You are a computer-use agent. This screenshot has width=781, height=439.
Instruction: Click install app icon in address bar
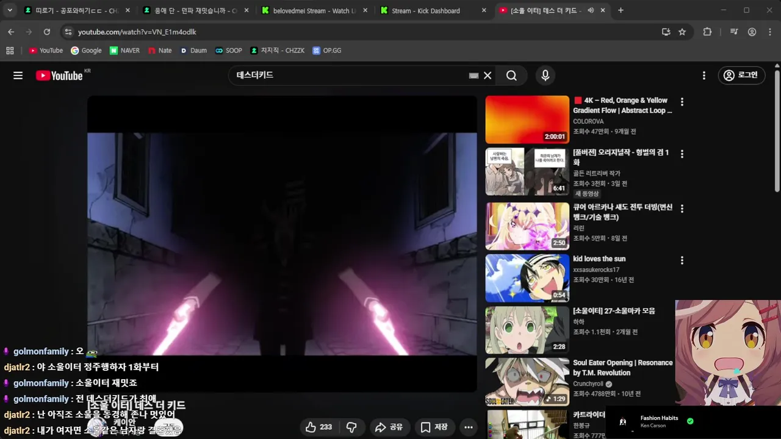click(x=666, y=32)
